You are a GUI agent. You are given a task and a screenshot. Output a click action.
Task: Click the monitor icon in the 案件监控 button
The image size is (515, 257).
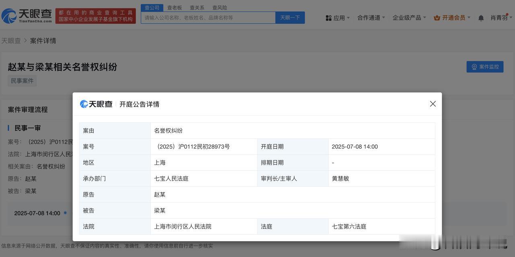pyautogui.click(x=474, y=67)
